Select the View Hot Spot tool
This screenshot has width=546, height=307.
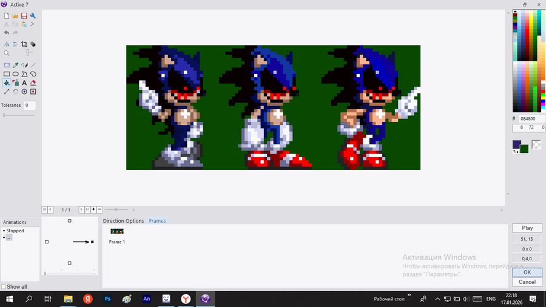[x=24, y=92]
